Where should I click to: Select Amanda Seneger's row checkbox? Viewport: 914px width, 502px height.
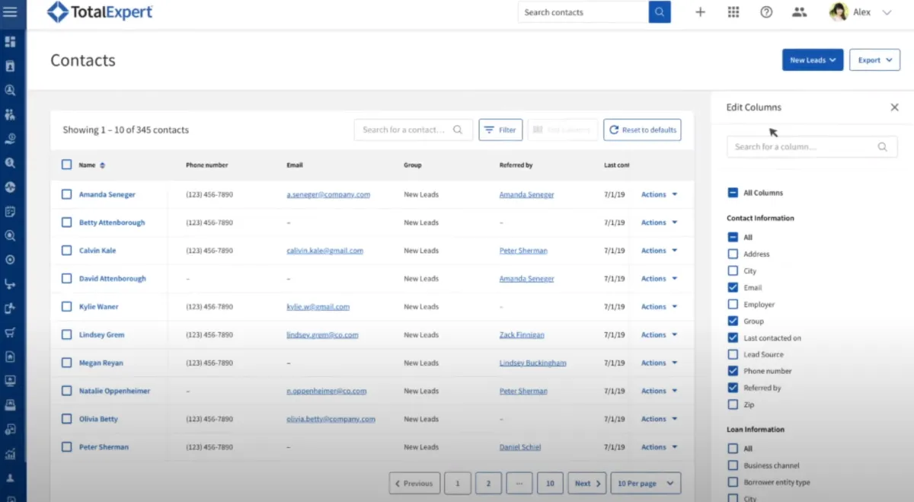(67, 195)
